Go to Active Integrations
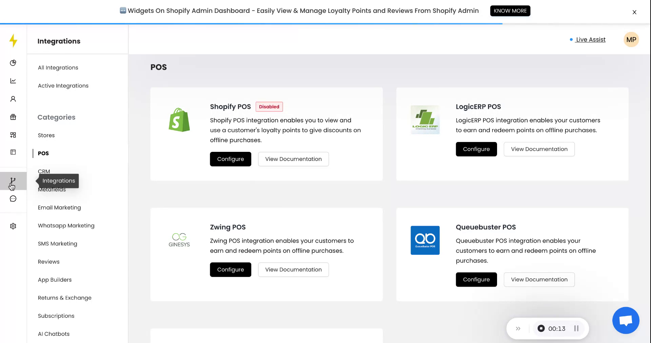This screenshot has height=343, width=651. click(63, 86)
